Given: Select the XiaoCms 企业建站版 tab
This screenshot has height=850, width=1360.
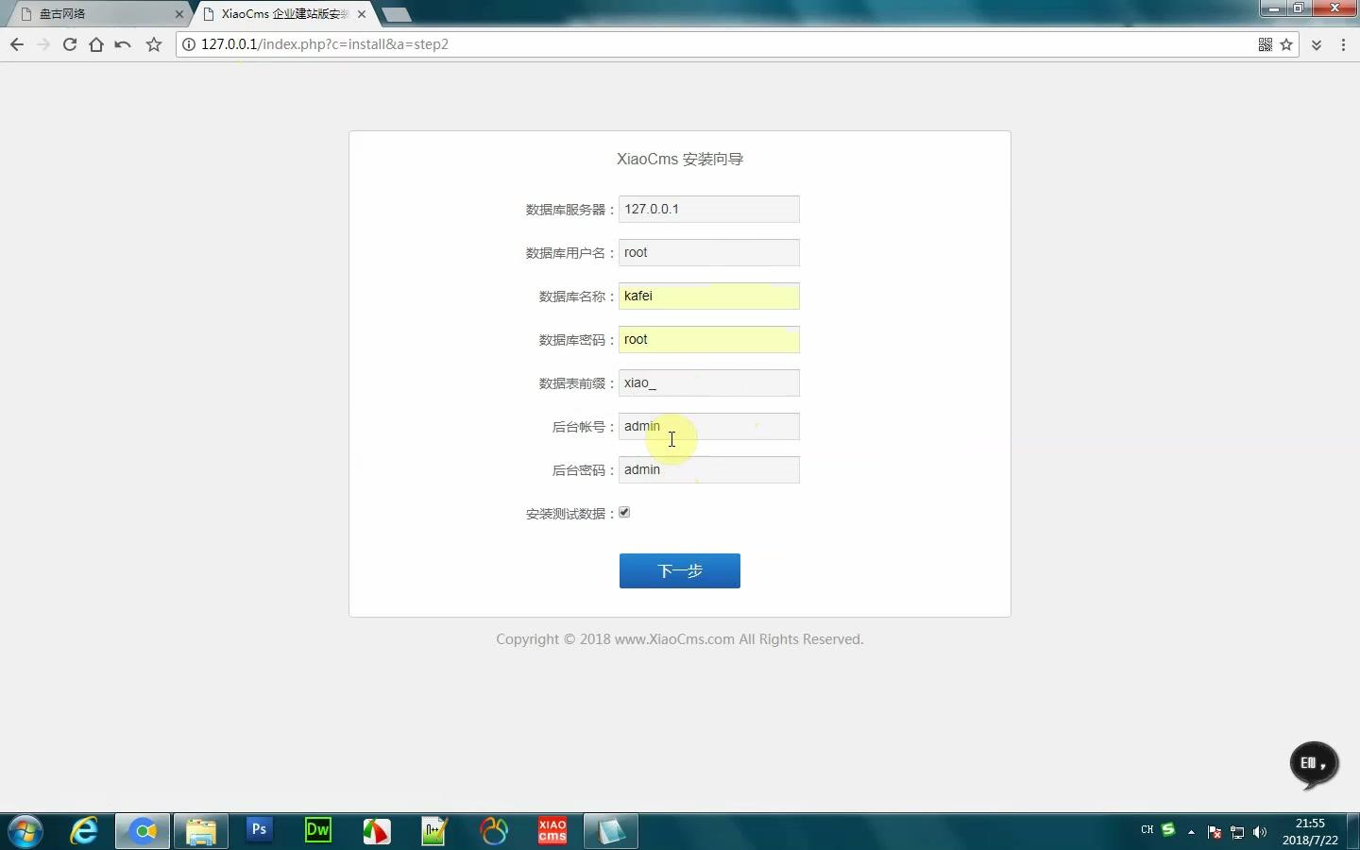Looking at the screenshot, I should [281, 14].
